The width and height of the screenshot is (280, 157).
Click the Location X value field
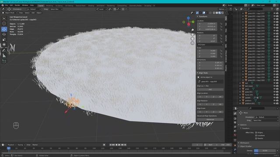207,24
